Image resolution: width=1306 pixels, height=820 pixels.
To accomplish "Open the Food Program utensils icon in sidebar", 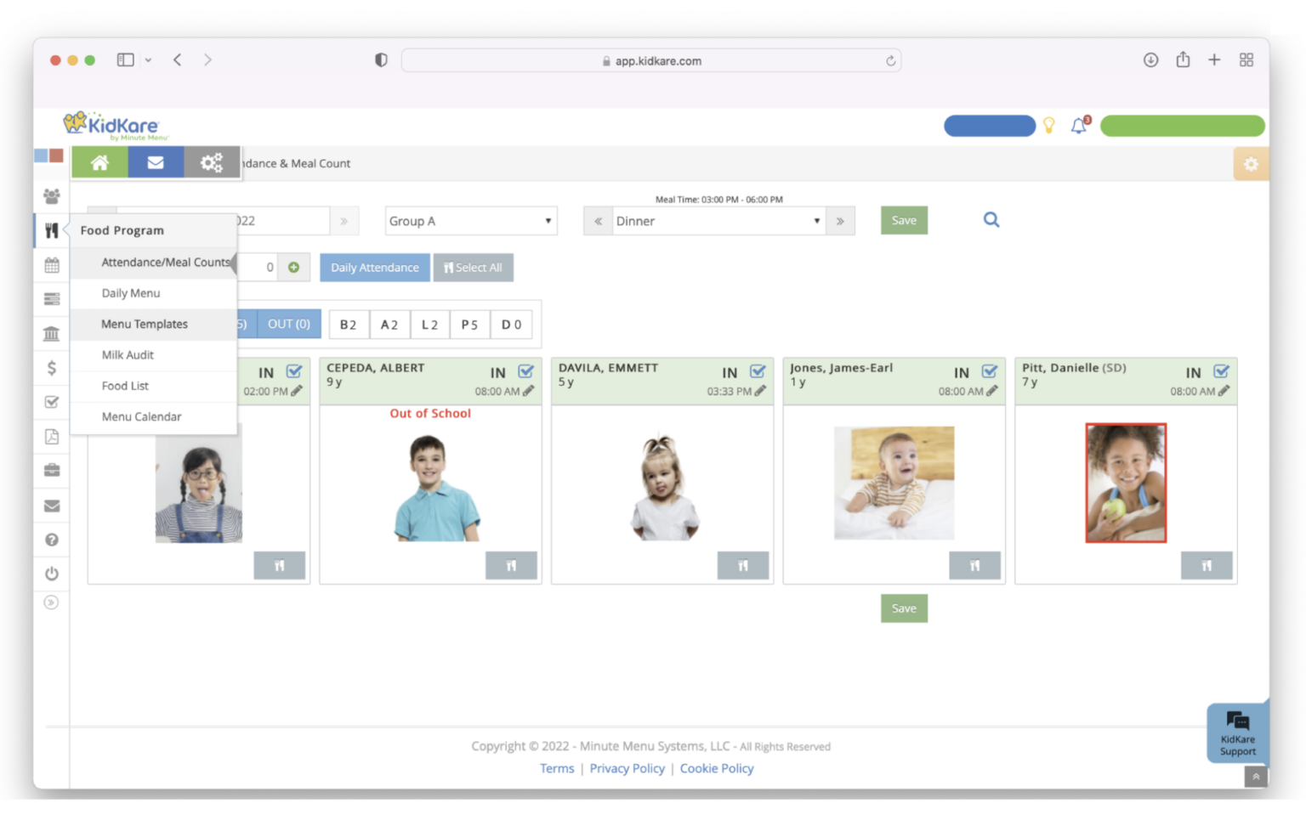I will coord(51,229).
